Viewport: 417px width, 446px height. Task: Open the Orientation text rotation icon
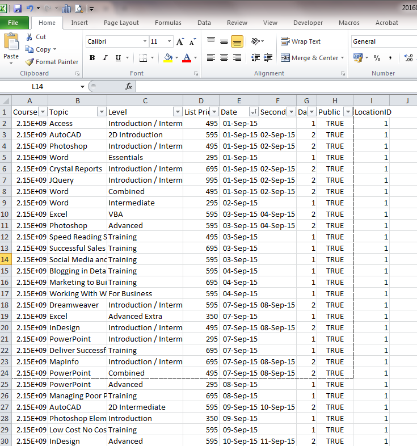[255, 41]
